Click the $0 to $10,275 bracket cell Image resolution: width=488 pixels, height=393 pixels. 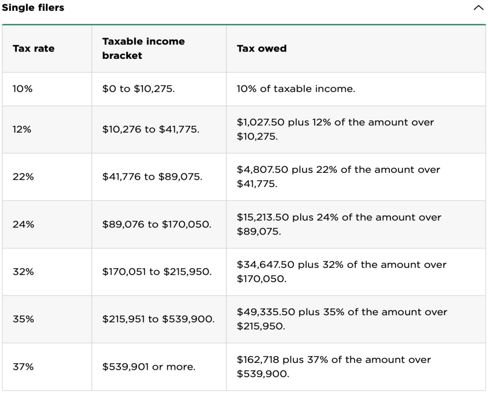click(x=138, y=90)
